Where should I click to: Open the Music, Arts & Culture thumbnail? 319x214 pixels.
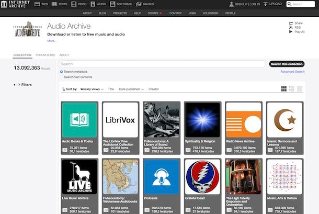[284, 177]
